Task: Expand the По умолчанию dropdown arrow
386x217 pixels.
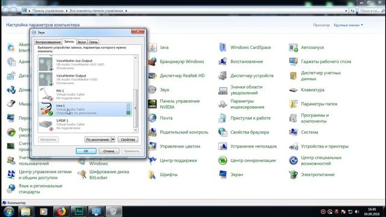Action: tap(113, 139)
